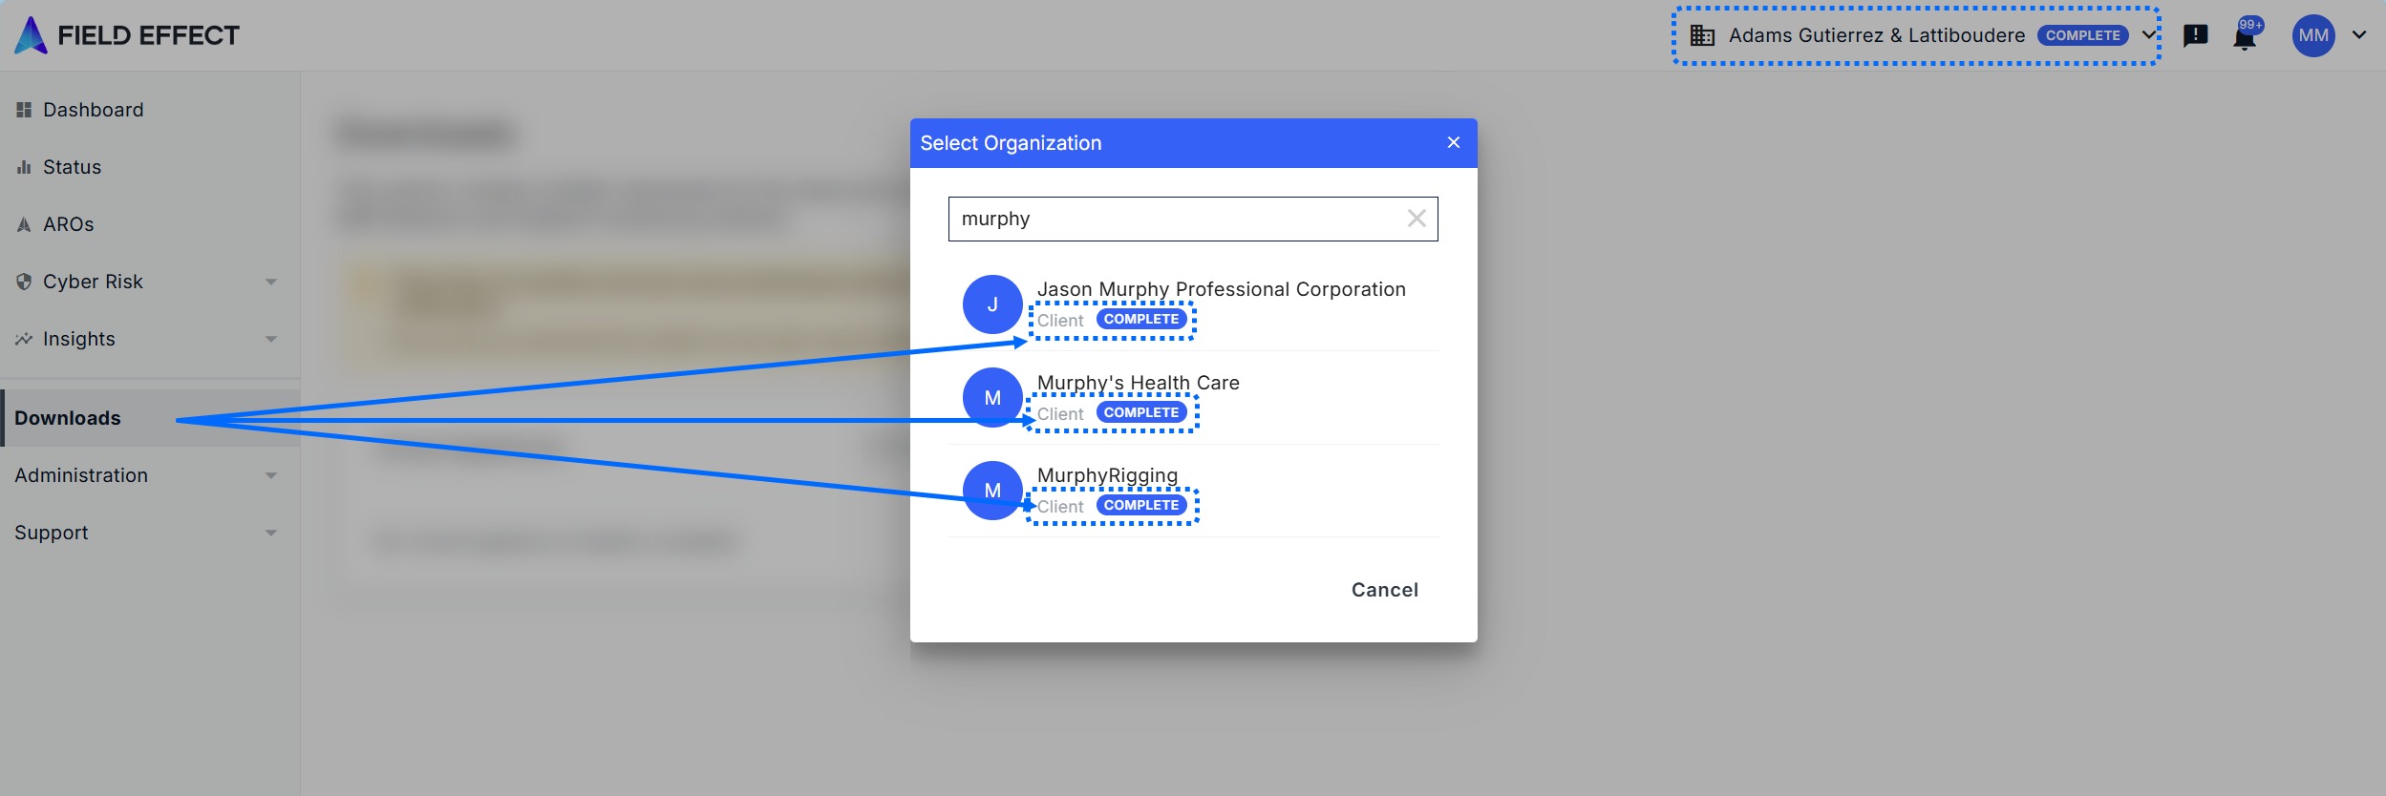The width and height of the screenshot is (2386, 796).
Task: Close the Select Organization dialog
Action: coord(1454,142)
